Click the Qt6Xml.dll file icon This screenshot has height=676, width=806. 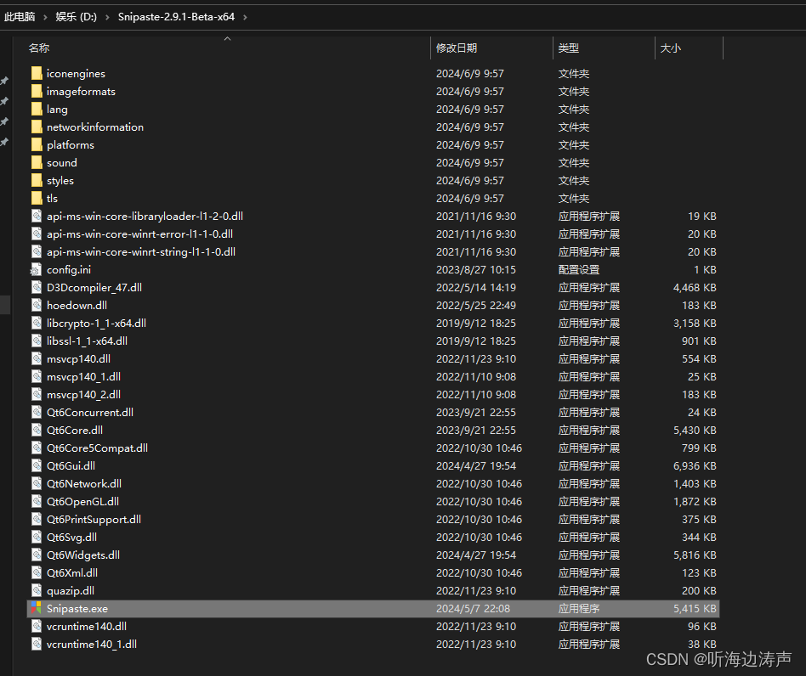[x=37, y=573]
